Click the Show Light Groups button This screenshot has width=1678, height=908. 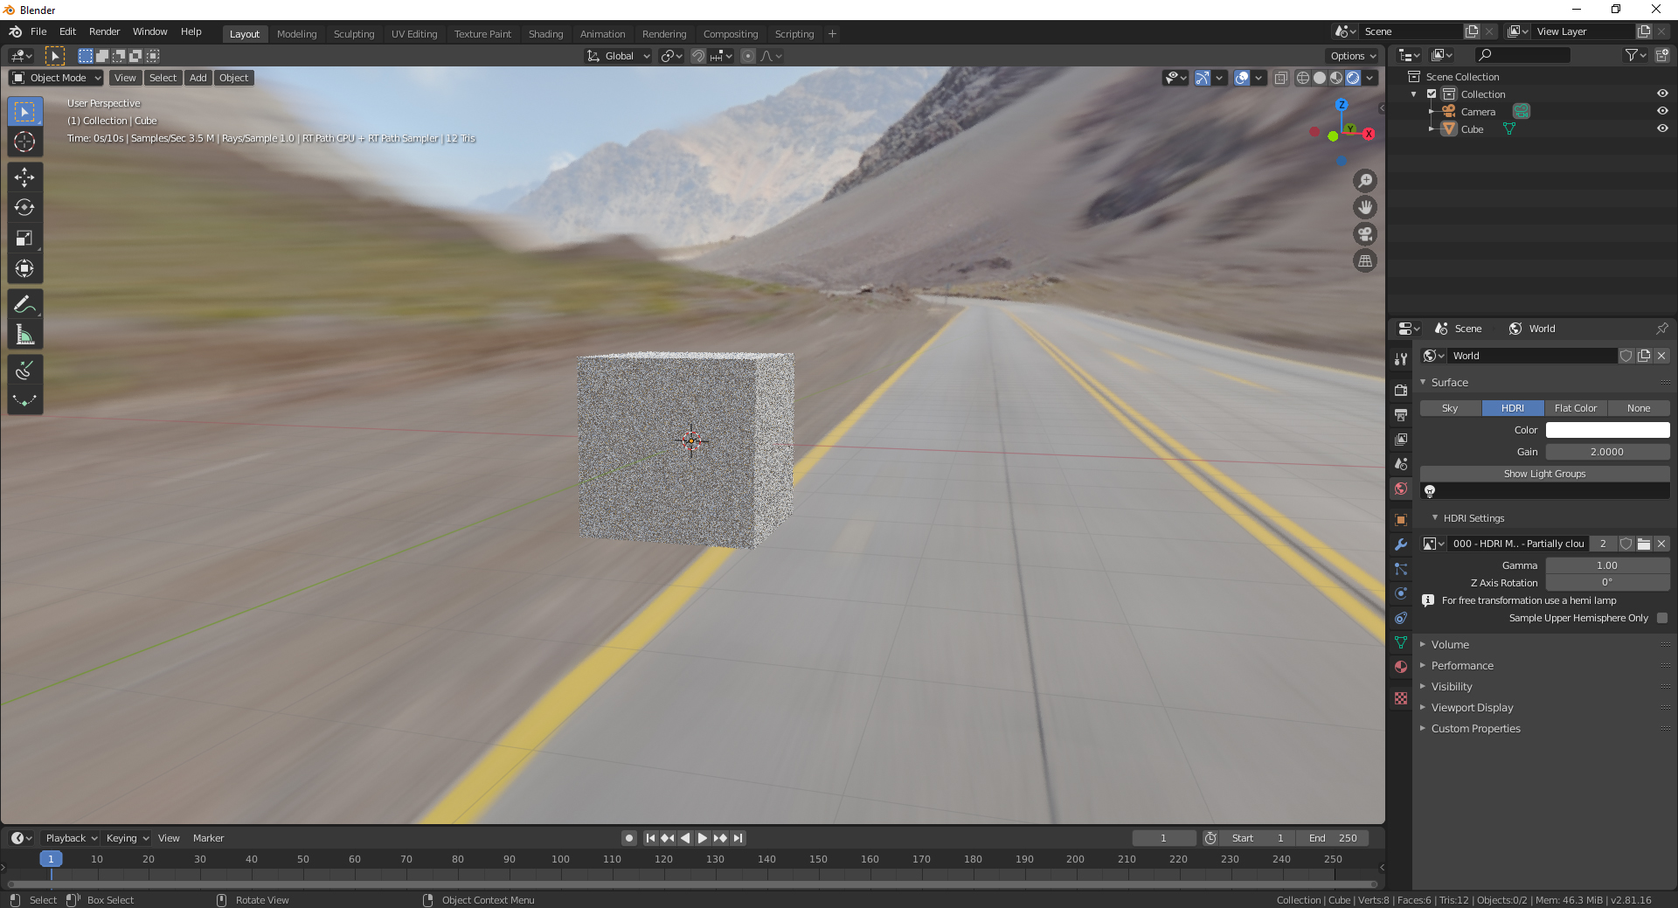(x=1544, y=474)
